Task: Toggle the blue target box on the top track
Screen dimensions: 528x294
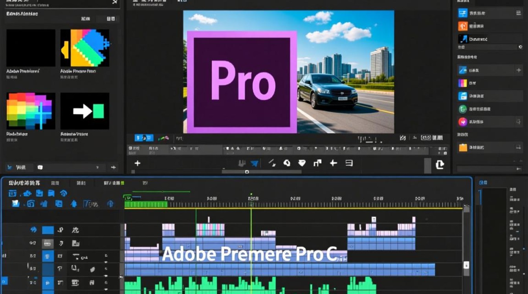Action: [48, 230]
